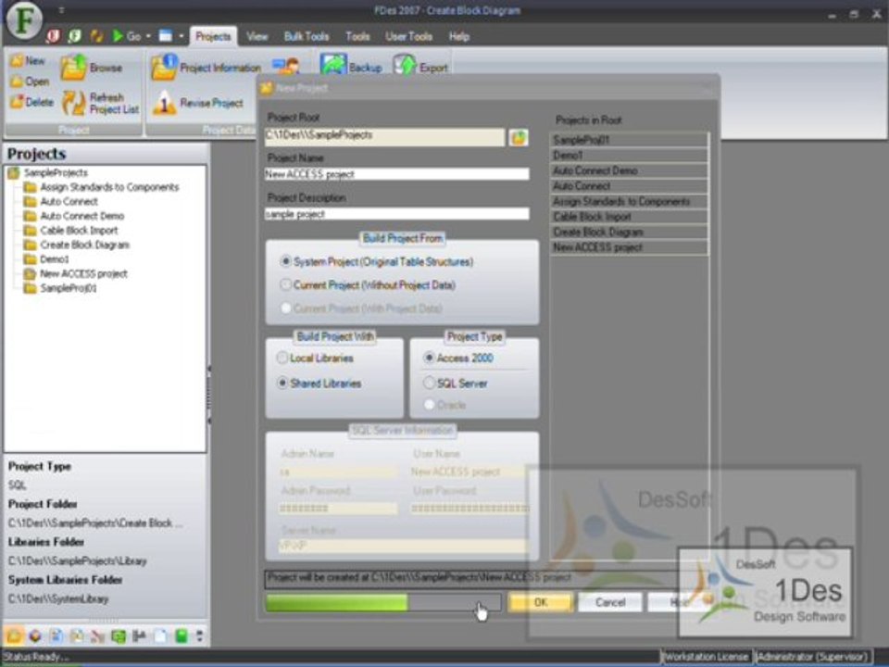Click the Browse projects icon
The image size is (889, 667).
point(73,68)
